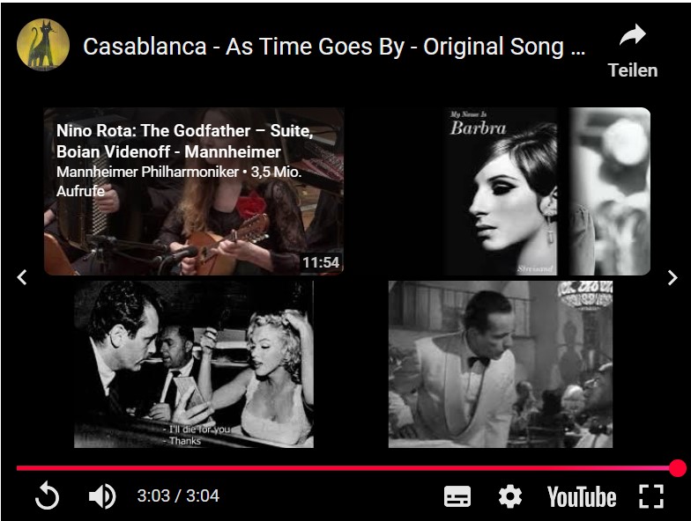Click the replay video icon
The height and width of the screenshot is (521, 691).
point(47,496)
